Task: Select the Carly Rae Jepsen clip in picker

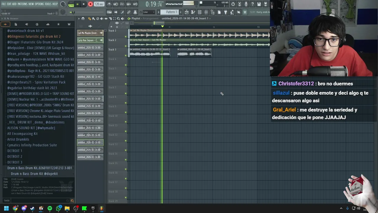Action: (90, 40)
